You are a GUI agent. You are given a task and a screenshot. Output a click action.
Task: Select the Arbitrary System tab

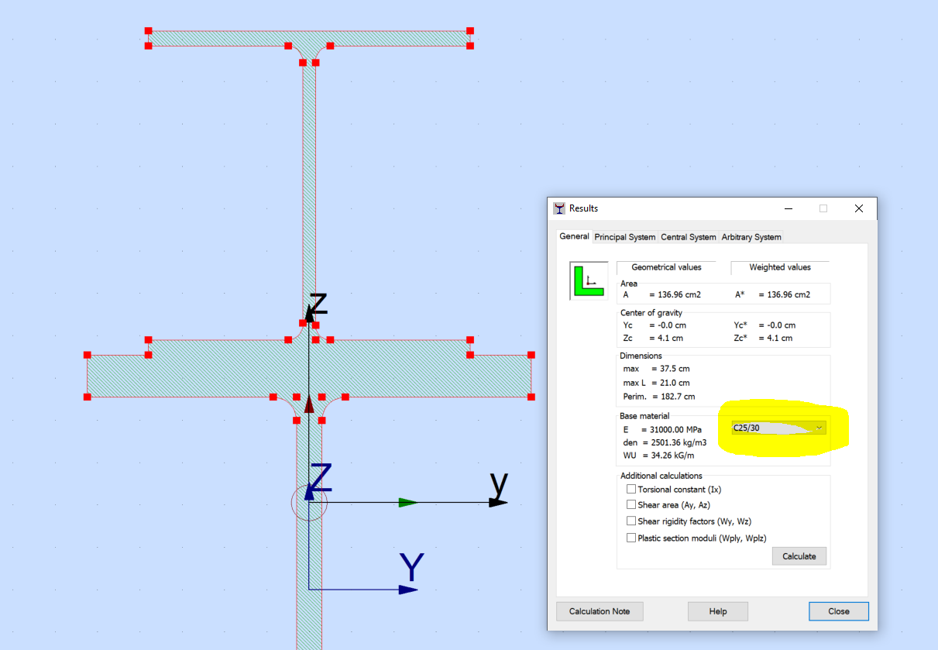[750, 237]
